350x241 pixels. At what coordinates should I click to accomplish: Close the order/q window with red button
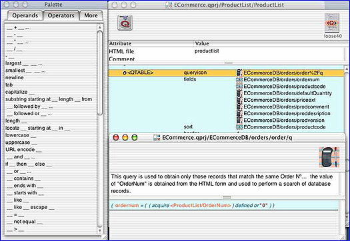tap(116, 138)
